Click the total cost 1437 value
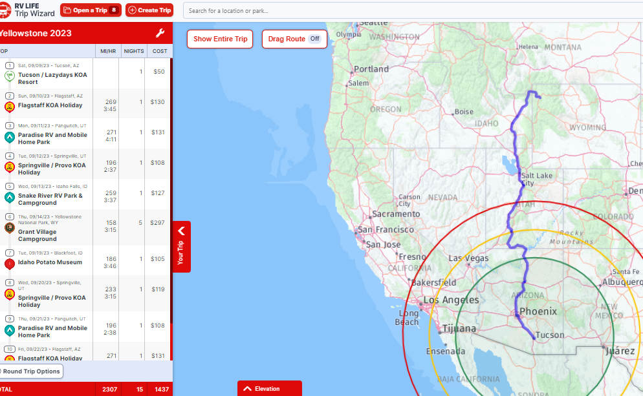 [x=162, y=389]
